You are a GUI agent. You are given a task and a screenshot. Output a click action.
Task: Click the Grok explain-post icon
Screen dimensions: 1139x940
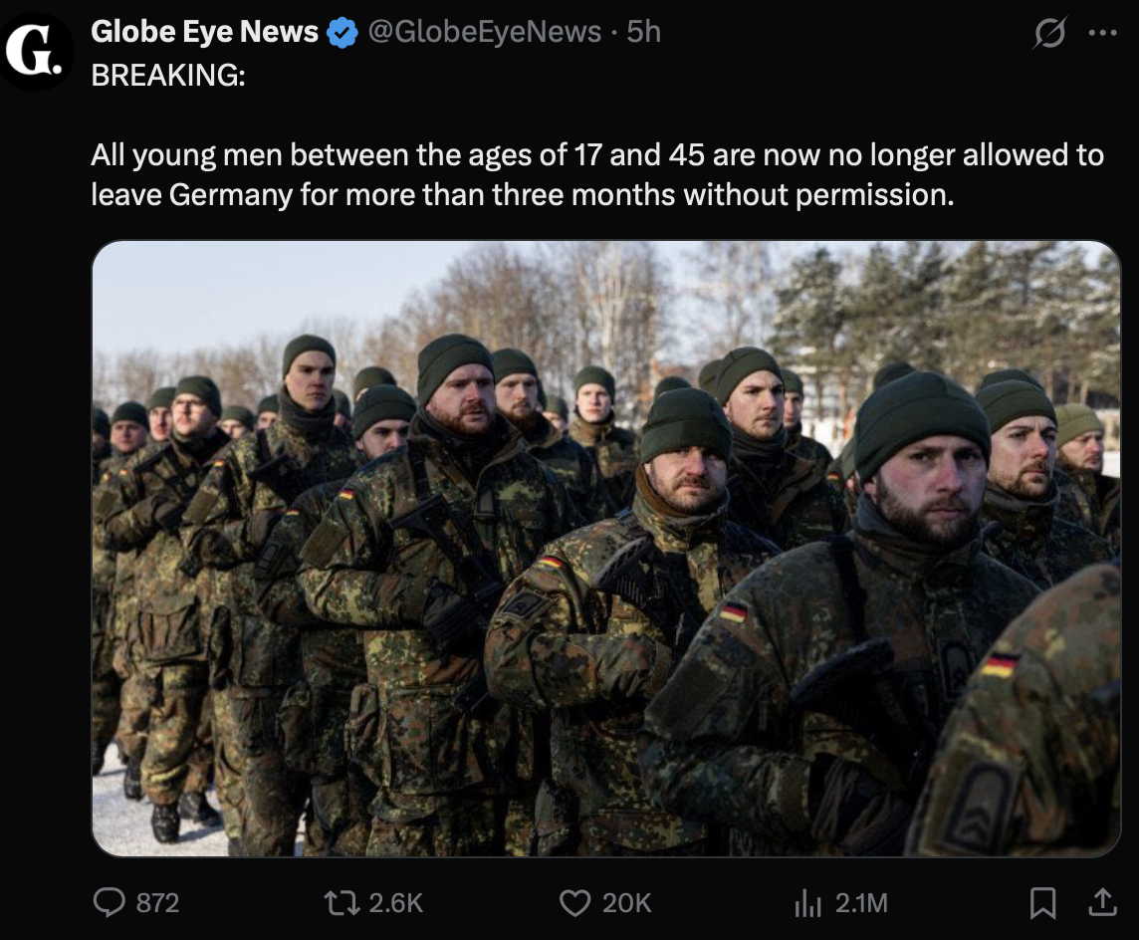click(1047, 35)
